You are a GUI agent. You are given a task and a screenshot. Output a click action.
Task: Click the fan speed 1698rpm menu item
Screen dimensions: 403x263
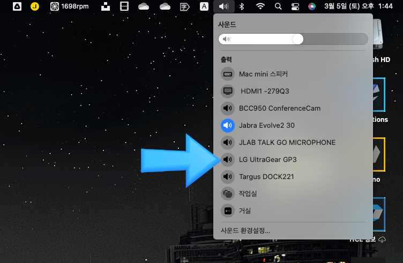(x=69, y=6)
